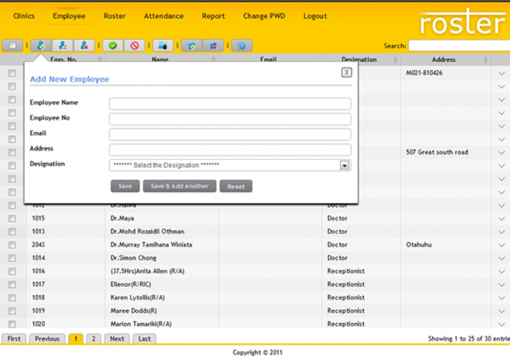Click the red prohibit deactivate icon

tap(134, 46)
